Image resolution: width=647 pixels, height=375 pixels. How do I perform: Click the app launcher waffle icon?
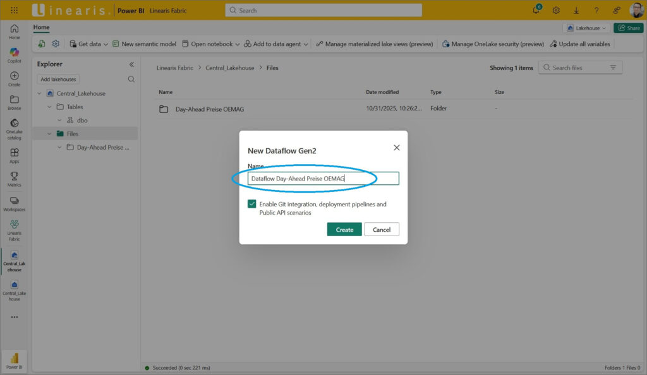pos(15,10)
